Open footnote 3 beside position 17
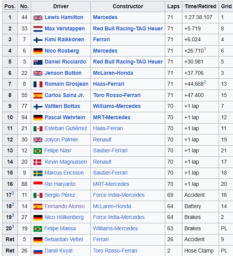 [13, 193]
